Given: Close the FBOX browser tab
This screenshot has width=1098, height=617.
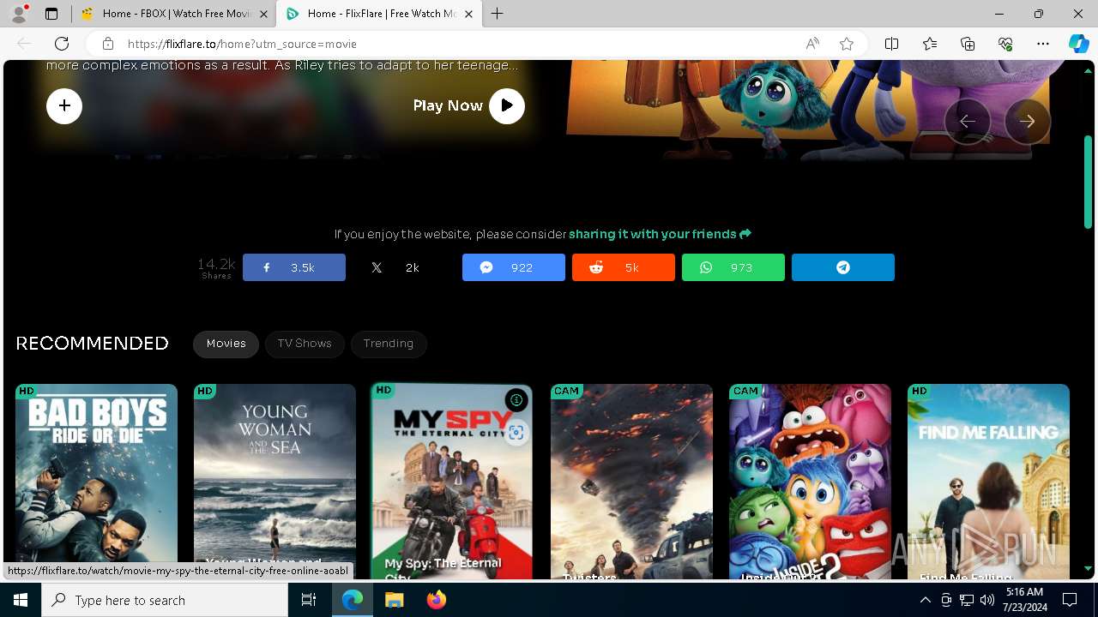Looking at the screenshot, I should (263, 14).
